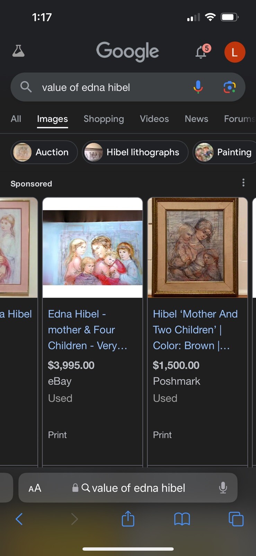Select the Videos tab
This screenshot has height=556, width=256.
[154, 119]
